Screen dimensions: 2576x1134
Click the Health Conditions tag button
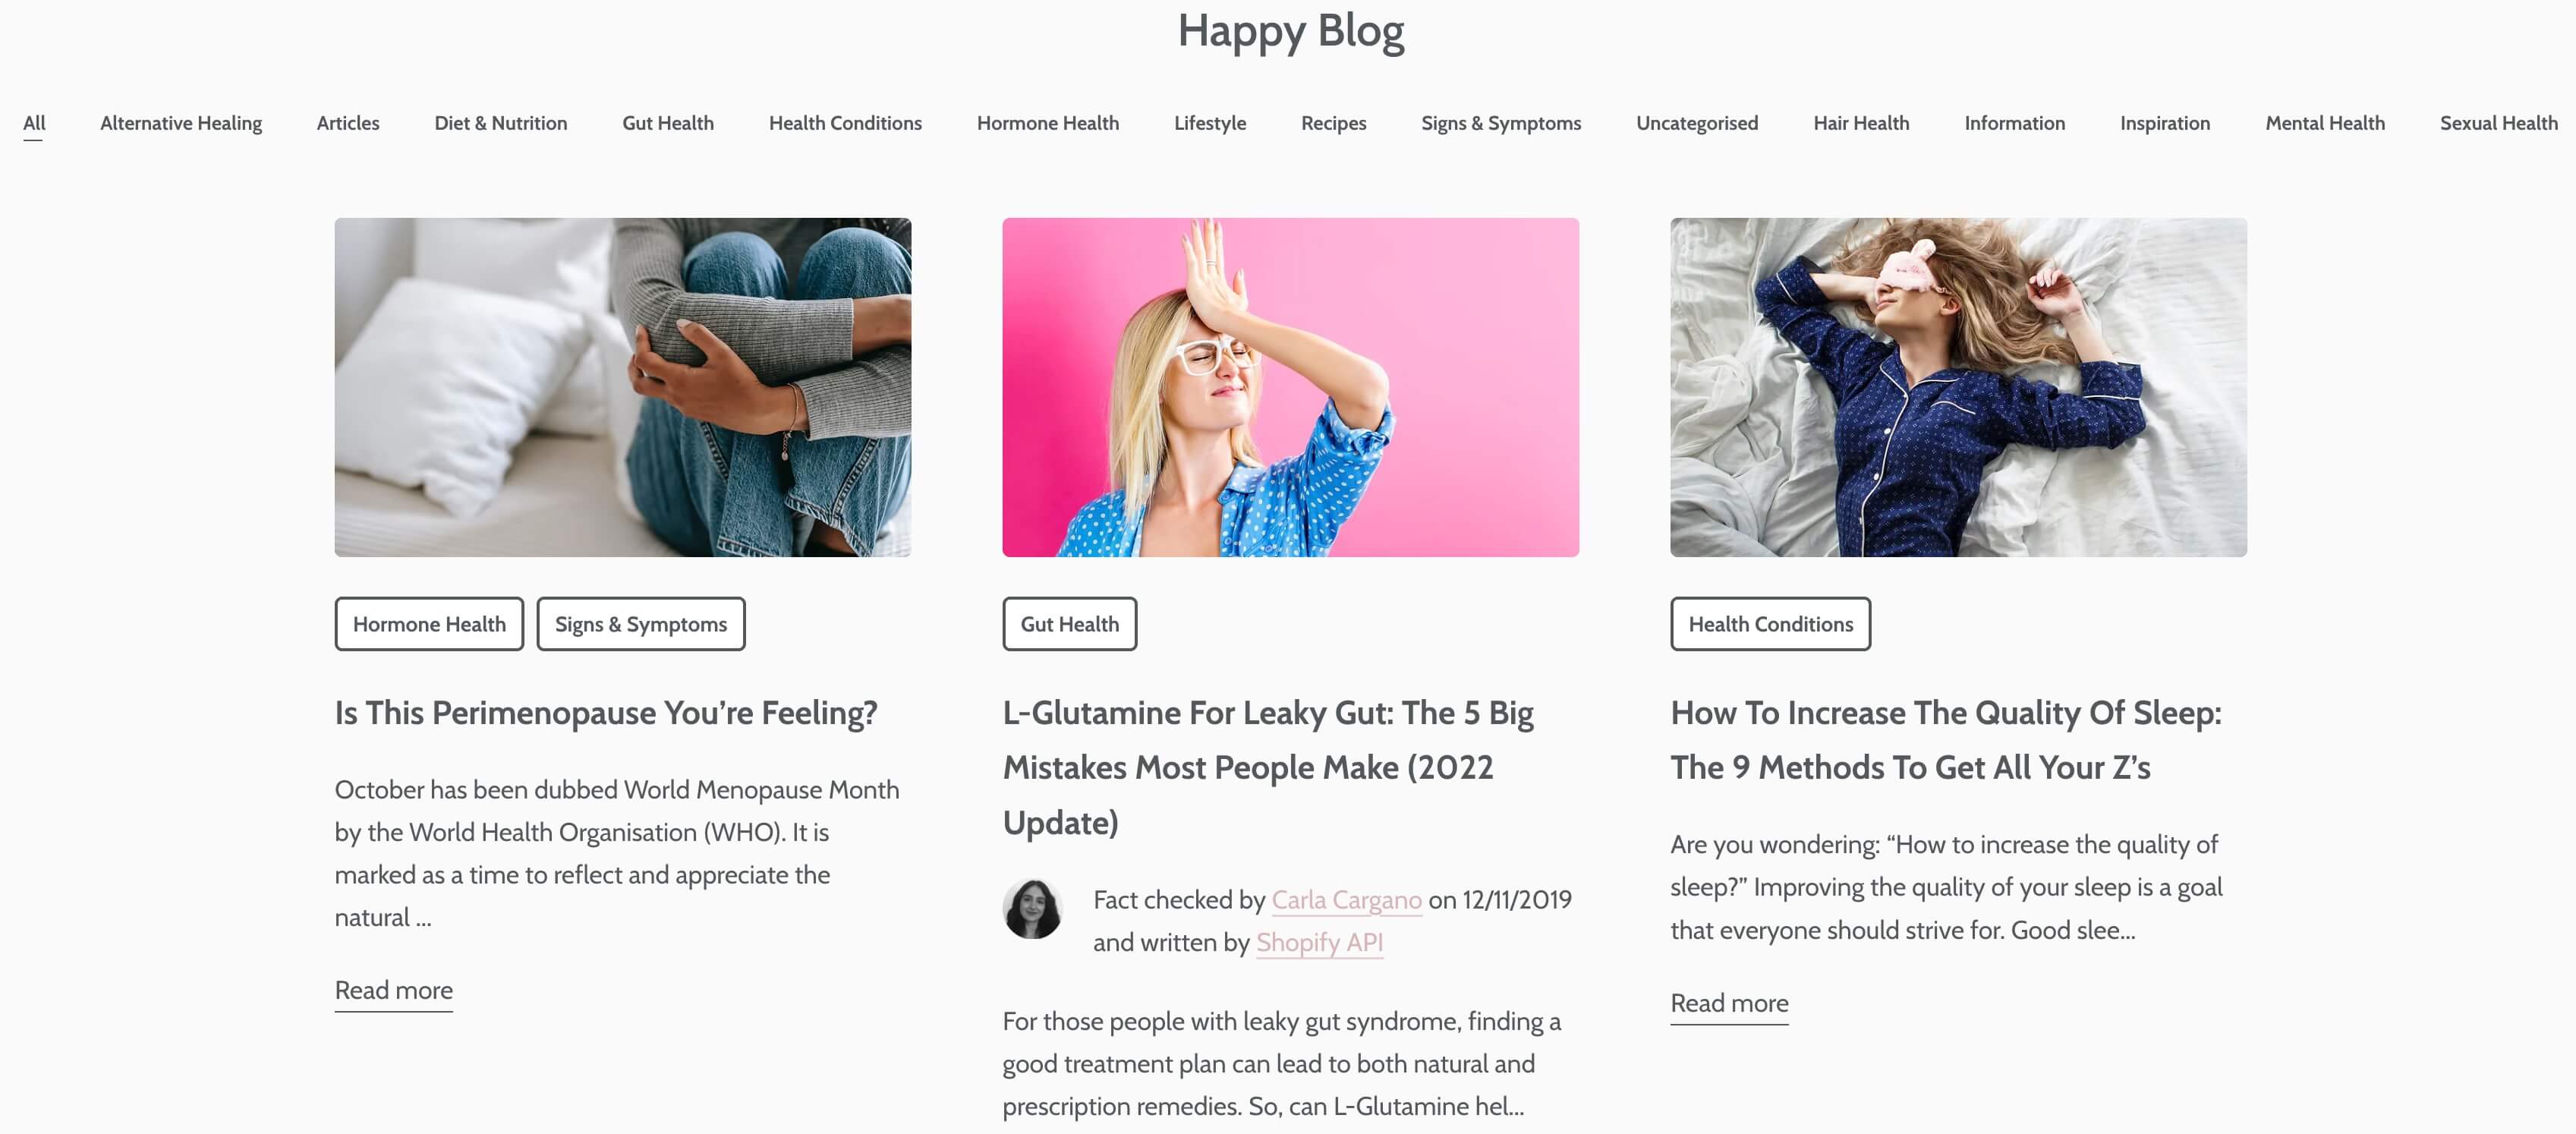pyautogui.click(x=1770, y=624)
